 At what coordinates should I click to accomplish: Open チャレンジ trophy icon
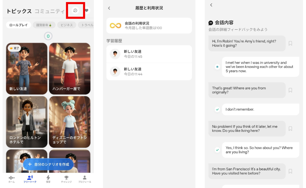tap(66, 179)
